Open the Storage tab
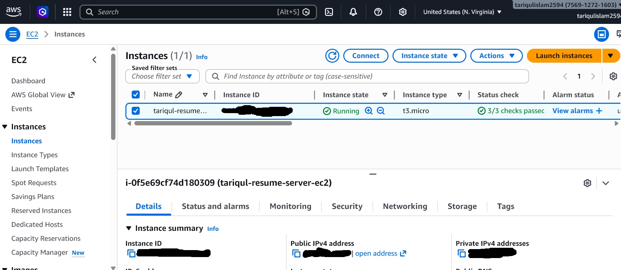This screenshot has height=270, width=621. pyautogui.click(x=462, y=206)
